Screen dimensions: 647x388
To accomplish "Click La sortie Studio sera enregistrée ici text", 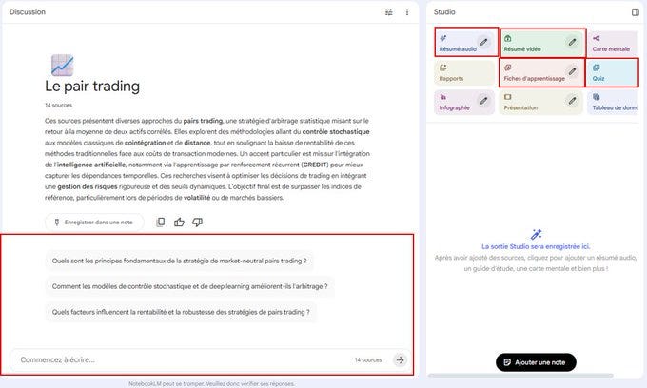I will point(536,246).
